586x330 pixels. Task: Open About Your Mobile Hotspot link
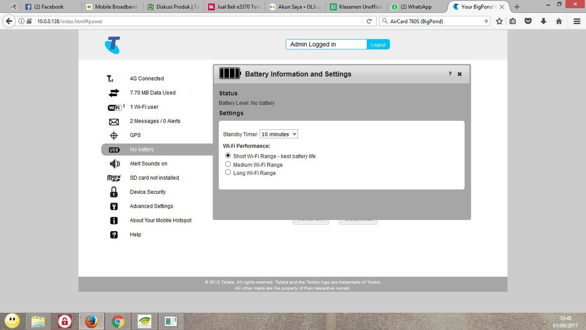(x=160, y=220)
